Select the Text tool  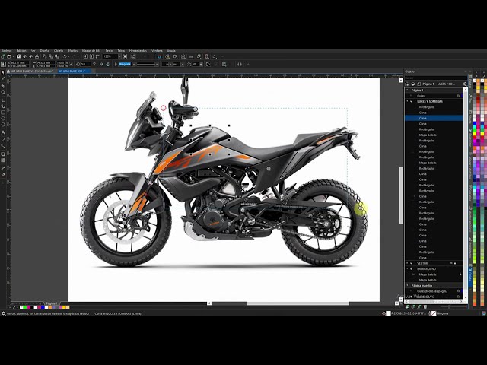coord(3,132)
